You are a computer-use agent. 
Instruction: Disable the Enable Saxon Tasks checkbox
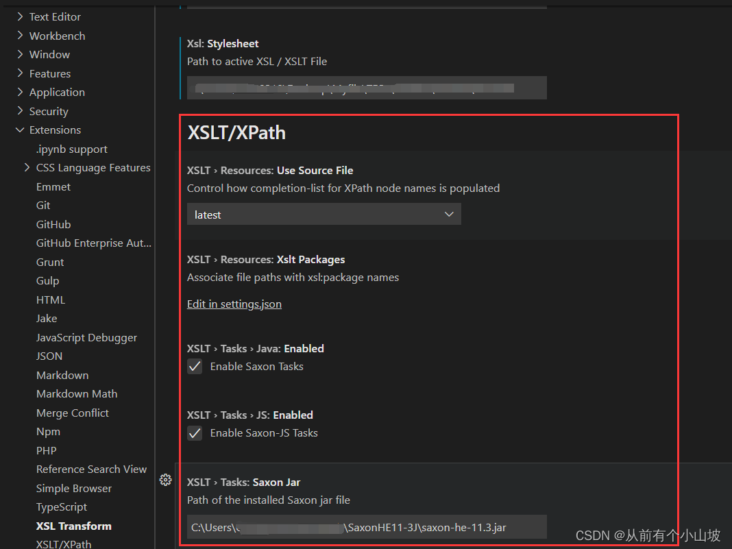pos(194,366)
